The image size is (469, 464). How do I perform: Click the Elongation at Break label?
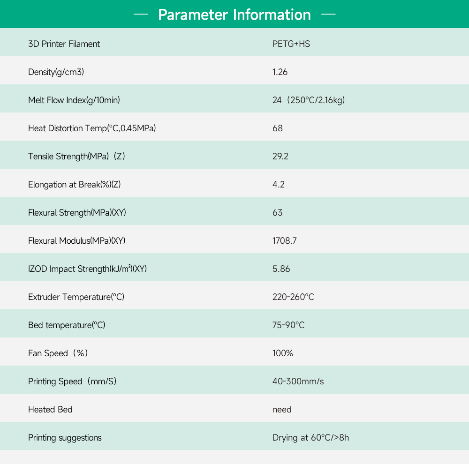click(74, 185)
